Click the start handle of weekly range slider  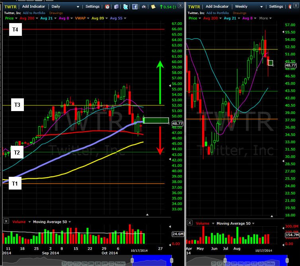225,260
